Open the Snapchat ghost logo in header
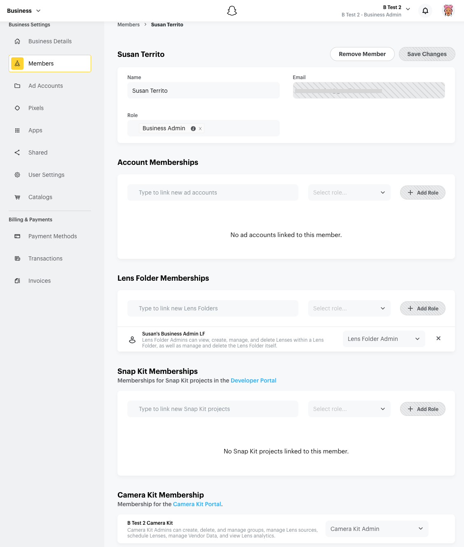464x547 pixels. 232,10
